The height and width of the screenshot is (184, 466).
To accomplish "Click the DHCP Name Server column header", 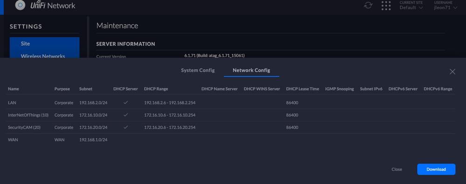I will point(219,89).
